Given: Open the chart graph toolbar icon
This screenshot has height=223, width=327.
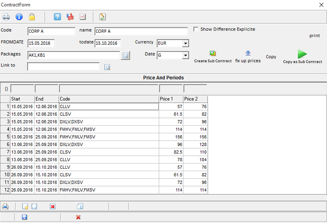Looking at the screenshot, I should pos(83,17).
